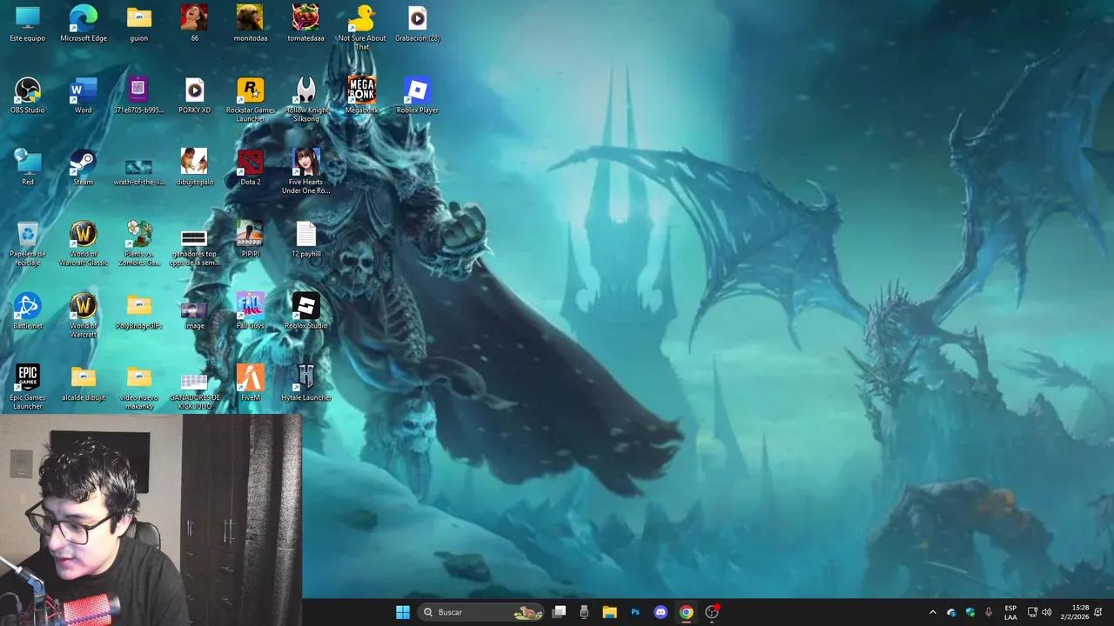Click the Buscar taskbar search box
Screen dimensions: 1114x626
(x=481, y=612)
